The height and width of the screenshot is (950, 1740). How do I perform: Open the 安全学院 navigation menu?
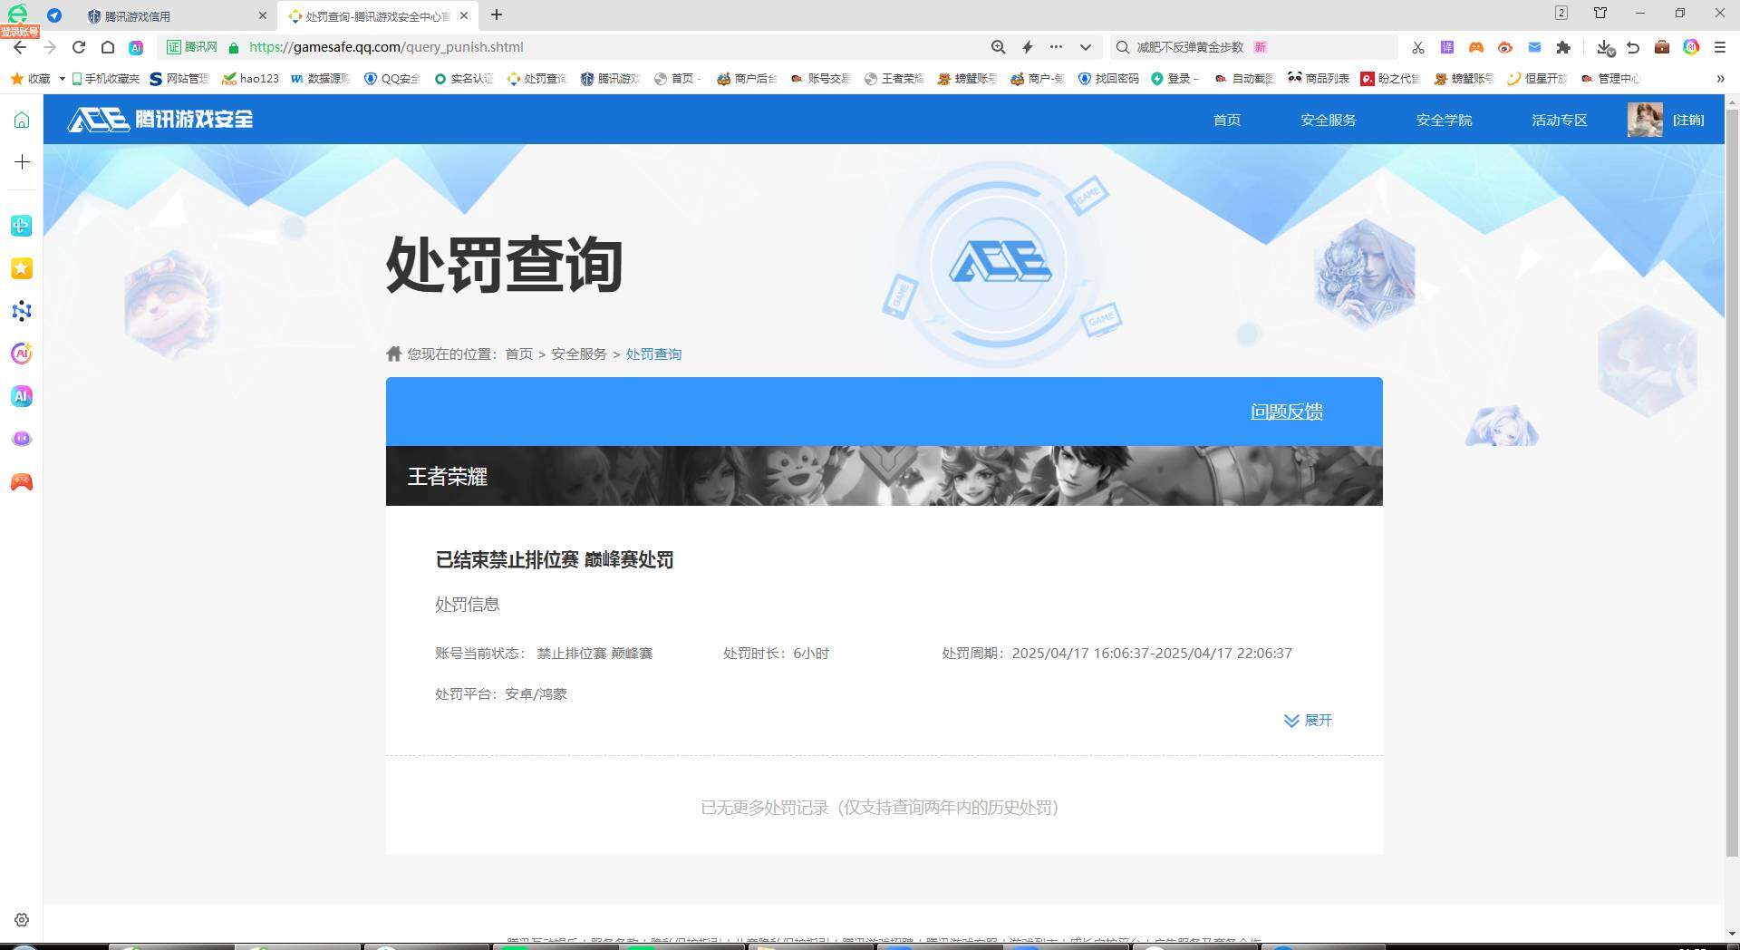[x=1445, y=120]
